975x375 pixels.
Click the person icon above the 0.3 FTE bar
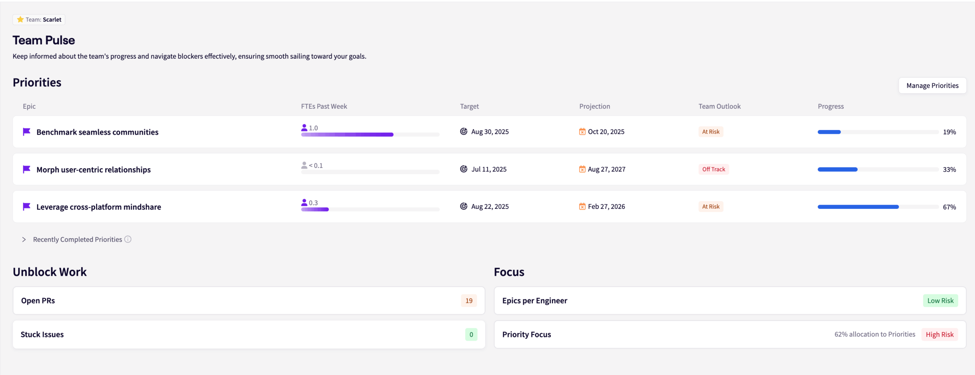click(x=304, y=203)
